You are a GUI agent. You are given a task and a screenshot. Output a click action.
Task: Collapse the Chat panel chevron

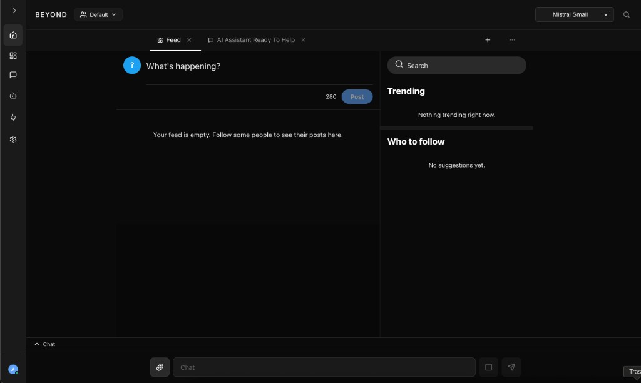(36, 344)
